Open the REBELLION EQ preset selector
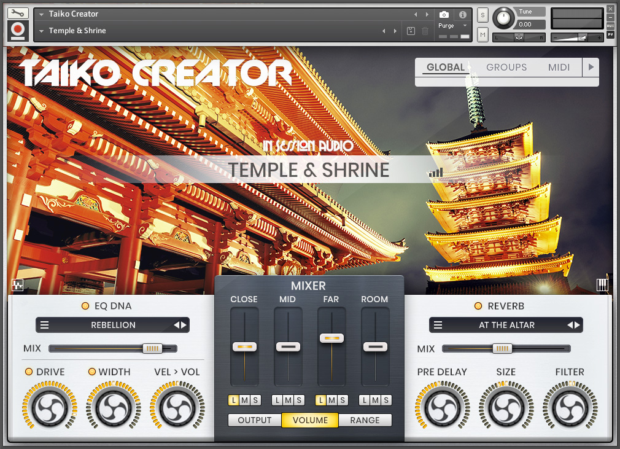620x449 pixels. click(113, 325)
